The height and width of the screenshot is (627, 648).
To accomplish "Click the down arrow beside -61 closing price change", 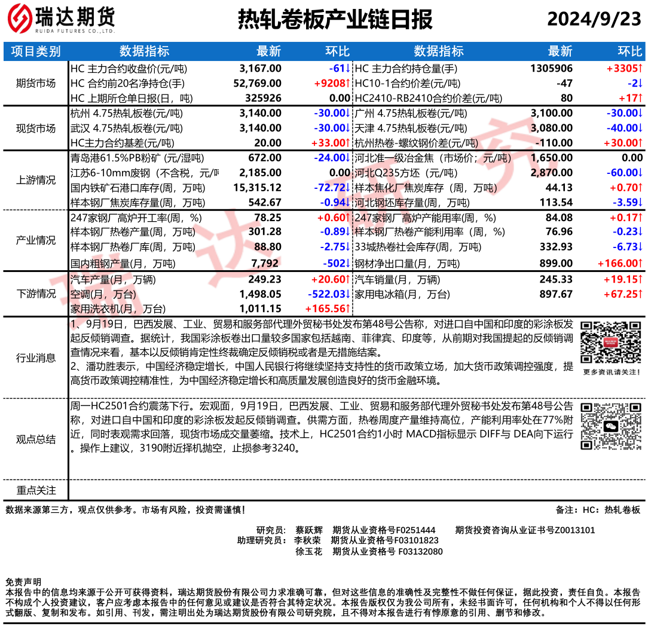I will pyautogui.click(x=347, y=69).
